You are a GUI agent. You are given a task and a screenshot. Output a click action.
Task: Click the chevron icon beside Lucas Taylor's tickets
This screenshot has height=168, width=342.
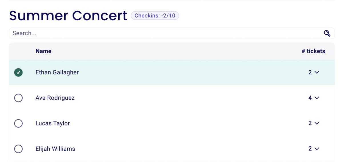click(x=317, y=123)
